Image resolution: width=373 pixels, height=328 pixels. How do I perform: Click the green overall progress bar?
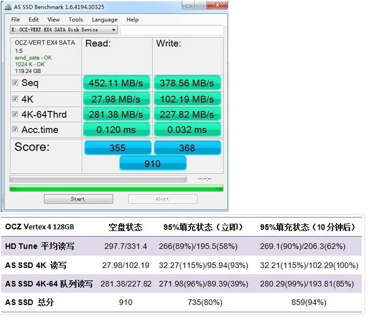116,188
